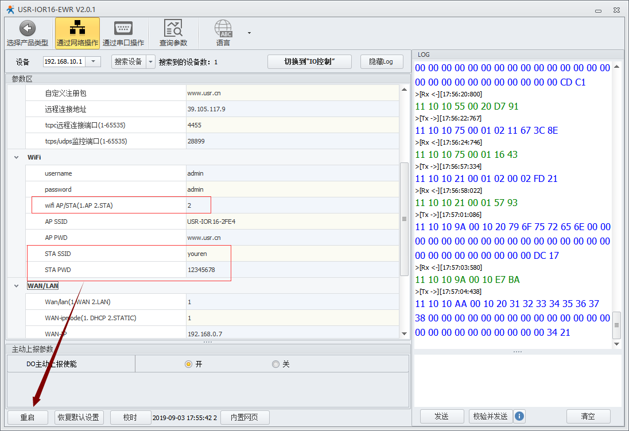Click the parameter list scroll up arrow
The height and width of the screenshot is (431, 629).
point(405,90)
